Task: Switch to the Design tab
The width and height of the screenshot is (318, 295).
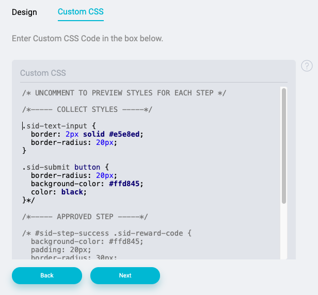Action: pos(24,12)
